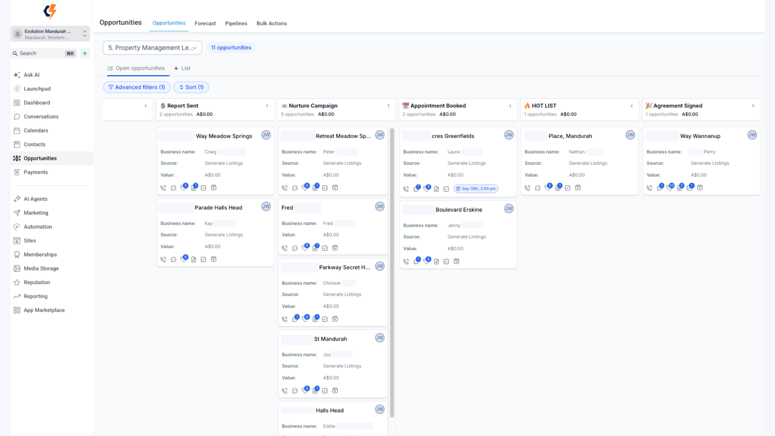775x436 pixels.
Task: Open Reputation star icon in sidebar
Action: (17, 283)
